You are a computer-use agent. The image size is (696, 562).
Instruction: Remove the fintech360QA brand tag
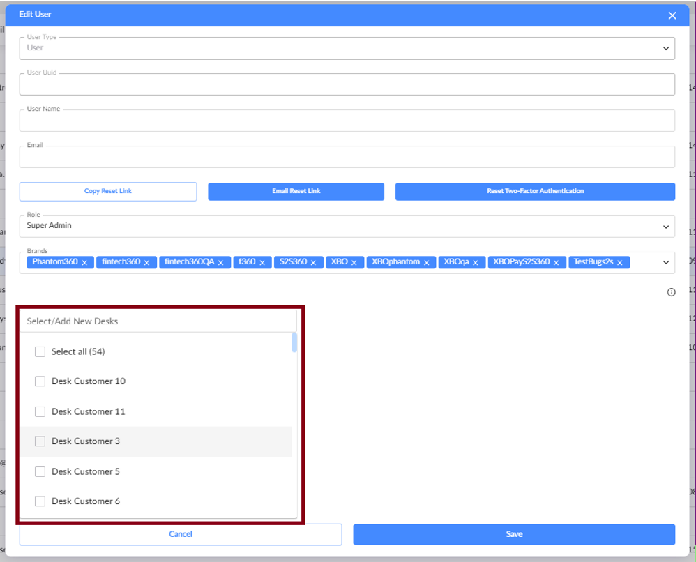(x=221, y=263)
